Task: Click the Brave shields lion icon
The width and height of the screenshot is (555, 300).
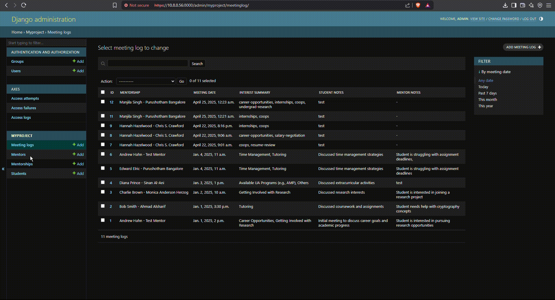Action: click(418, 5)
